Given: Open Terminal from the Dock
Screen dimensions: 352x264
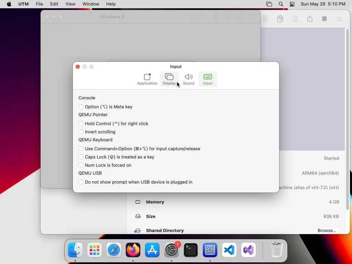Looking at the screenshot, I should pyautogui.click(x=191, y=250).
